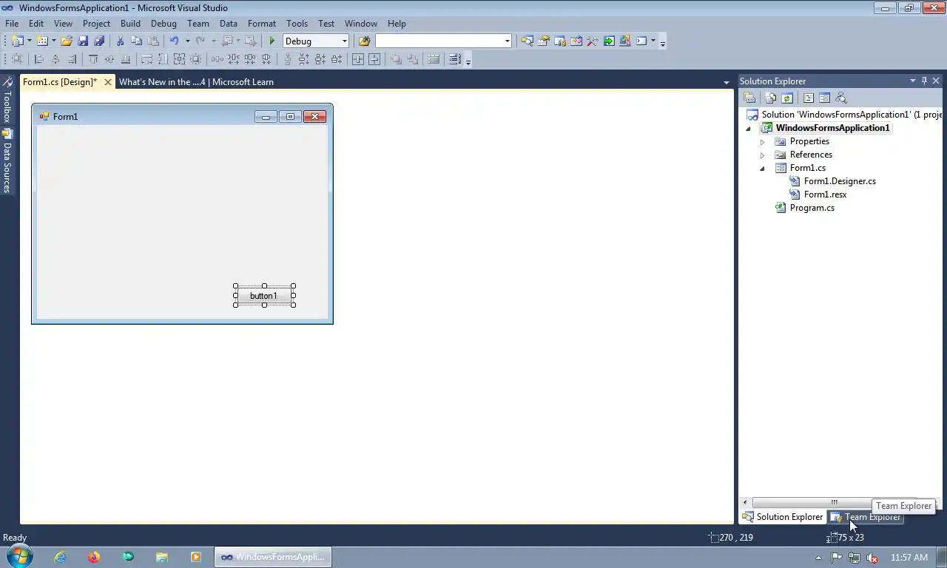Toggle auto-hide pin on Solution Explorer

click(x=924, y=81)
